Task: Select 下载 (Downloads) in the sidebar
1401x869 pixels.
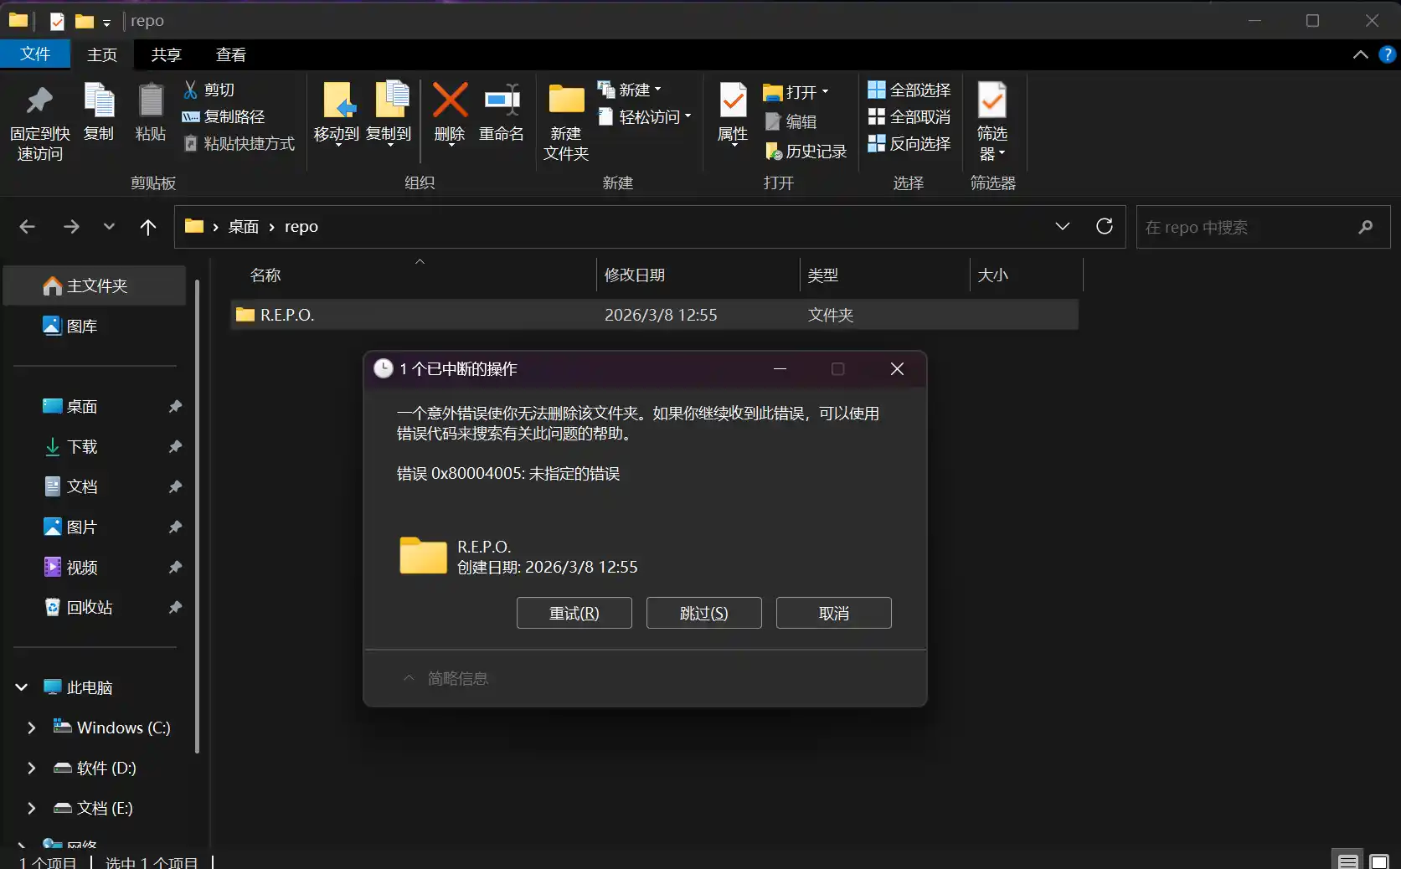Action: (x=82, y=446)
